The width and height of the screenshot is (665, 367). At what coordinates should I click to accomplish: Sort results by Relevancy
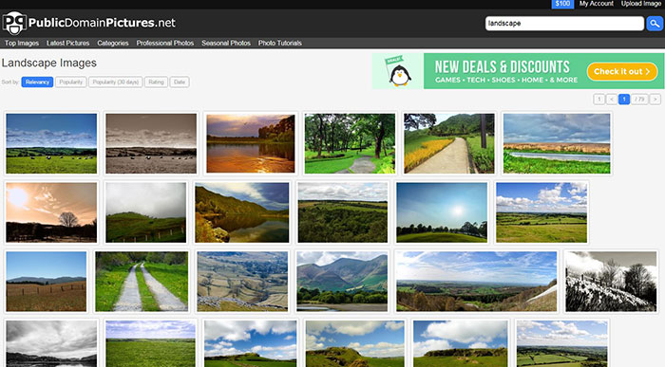pos(37,83)
